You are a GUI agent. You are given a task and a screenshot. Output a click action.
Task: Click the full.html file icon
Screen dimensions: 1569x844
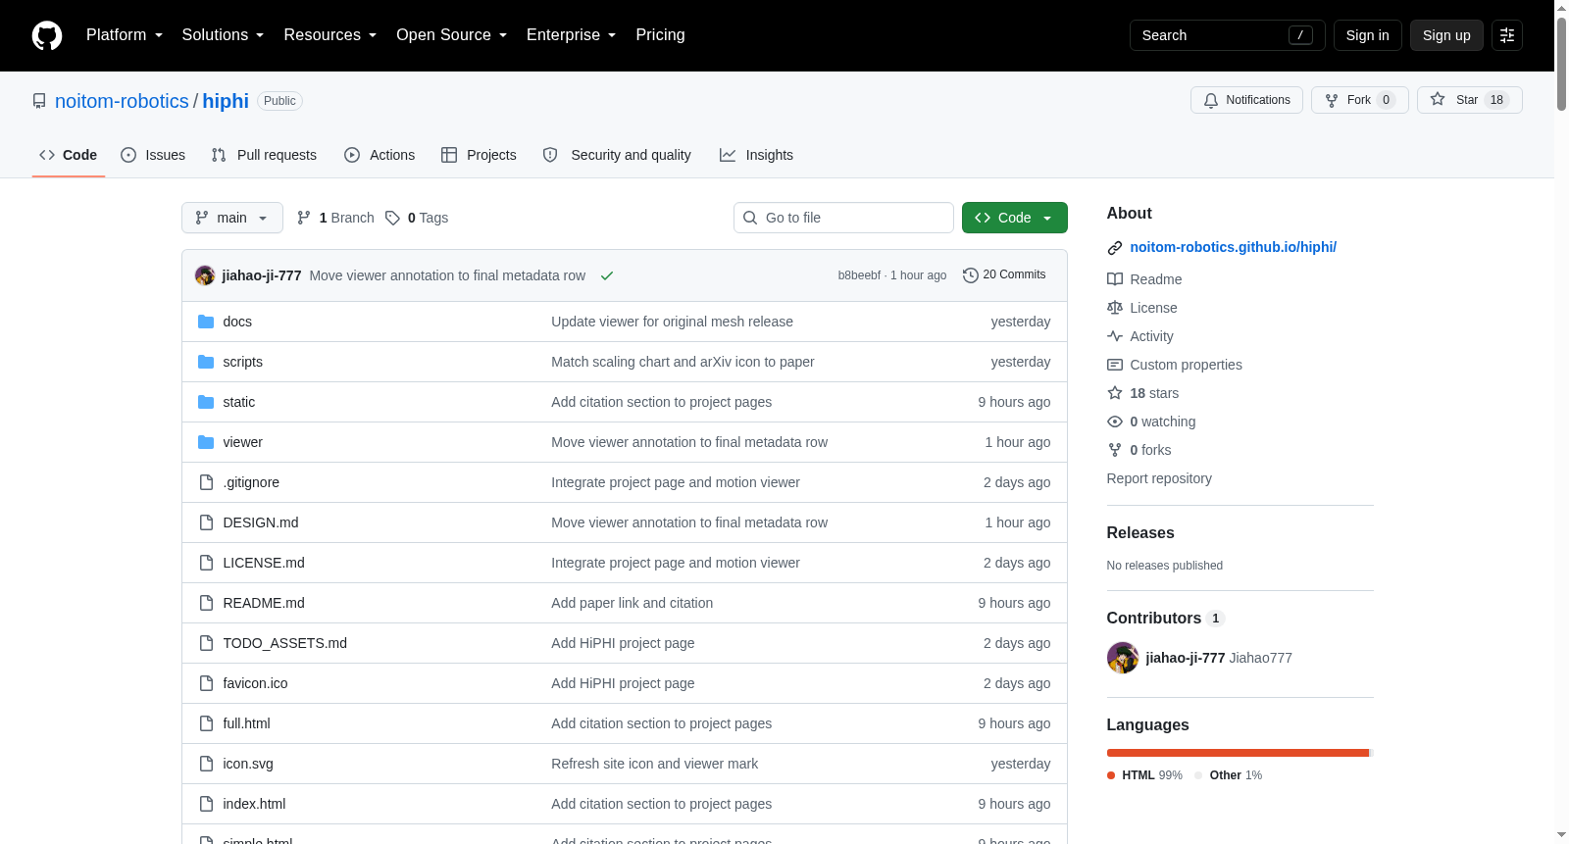coord(206,723)
